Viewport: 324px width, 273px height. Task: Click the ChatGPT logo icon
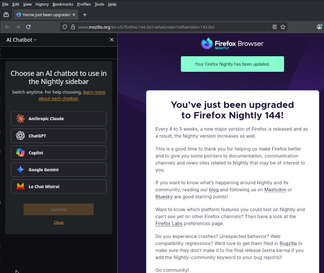(x=20, y=136)
